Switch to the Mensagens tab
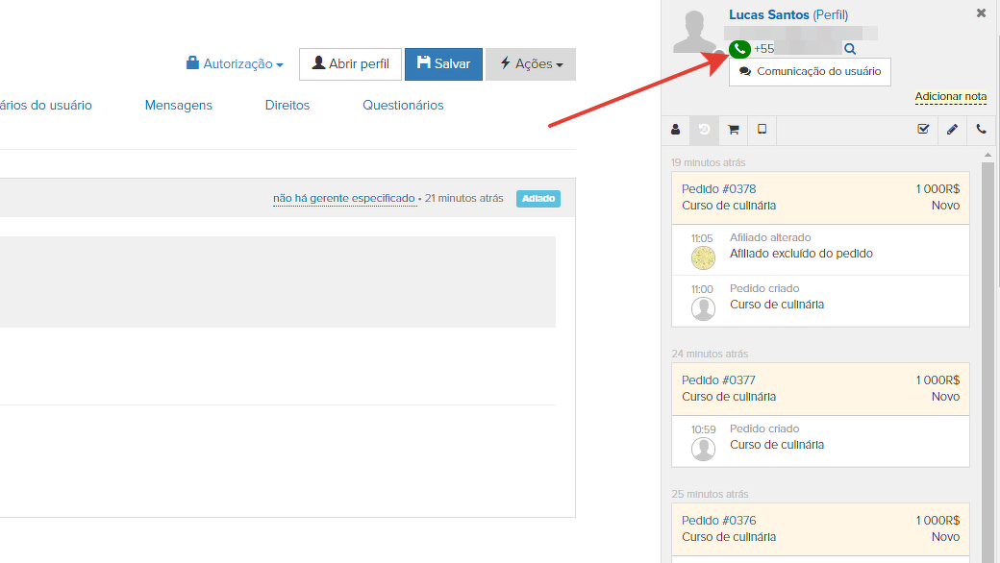 [x=179, y=106]
